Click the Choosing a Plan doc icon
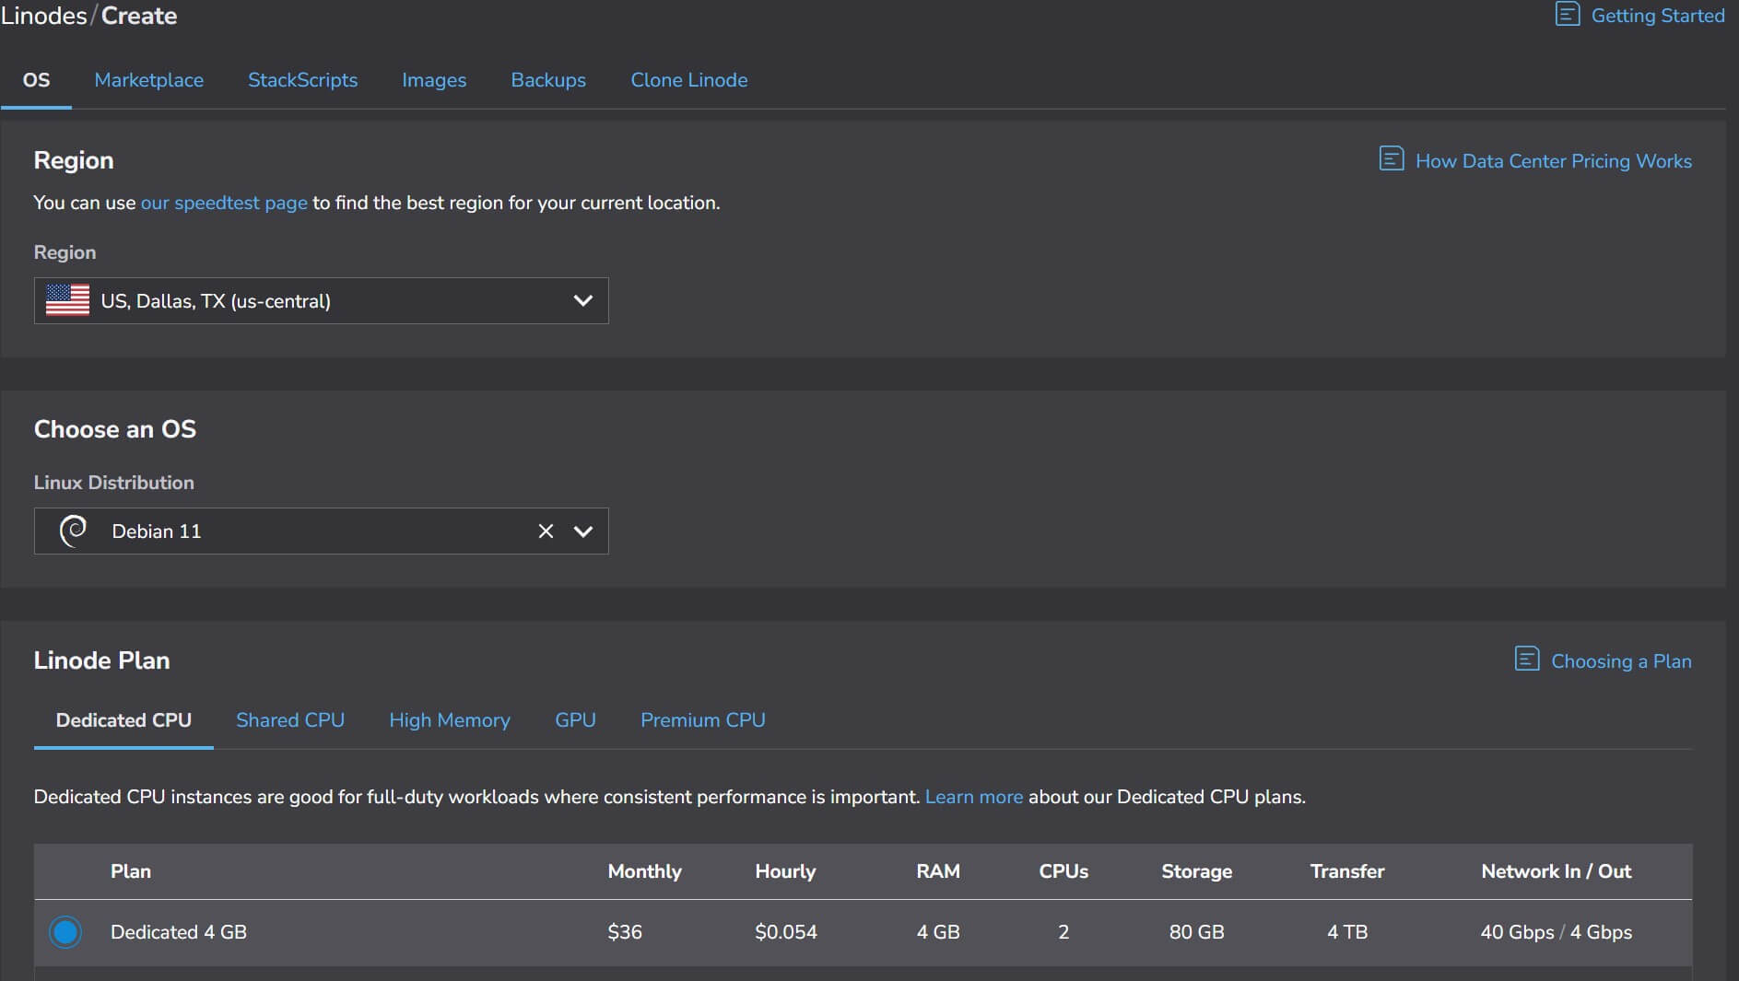Viewport: 1739px width, 981px height. pyautogui.click(x=1526, y=660)
